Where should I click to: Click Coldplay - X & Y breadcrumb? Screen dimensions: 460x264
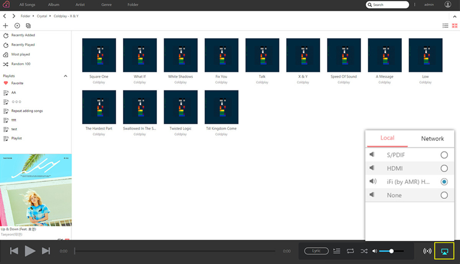(66, 16)
